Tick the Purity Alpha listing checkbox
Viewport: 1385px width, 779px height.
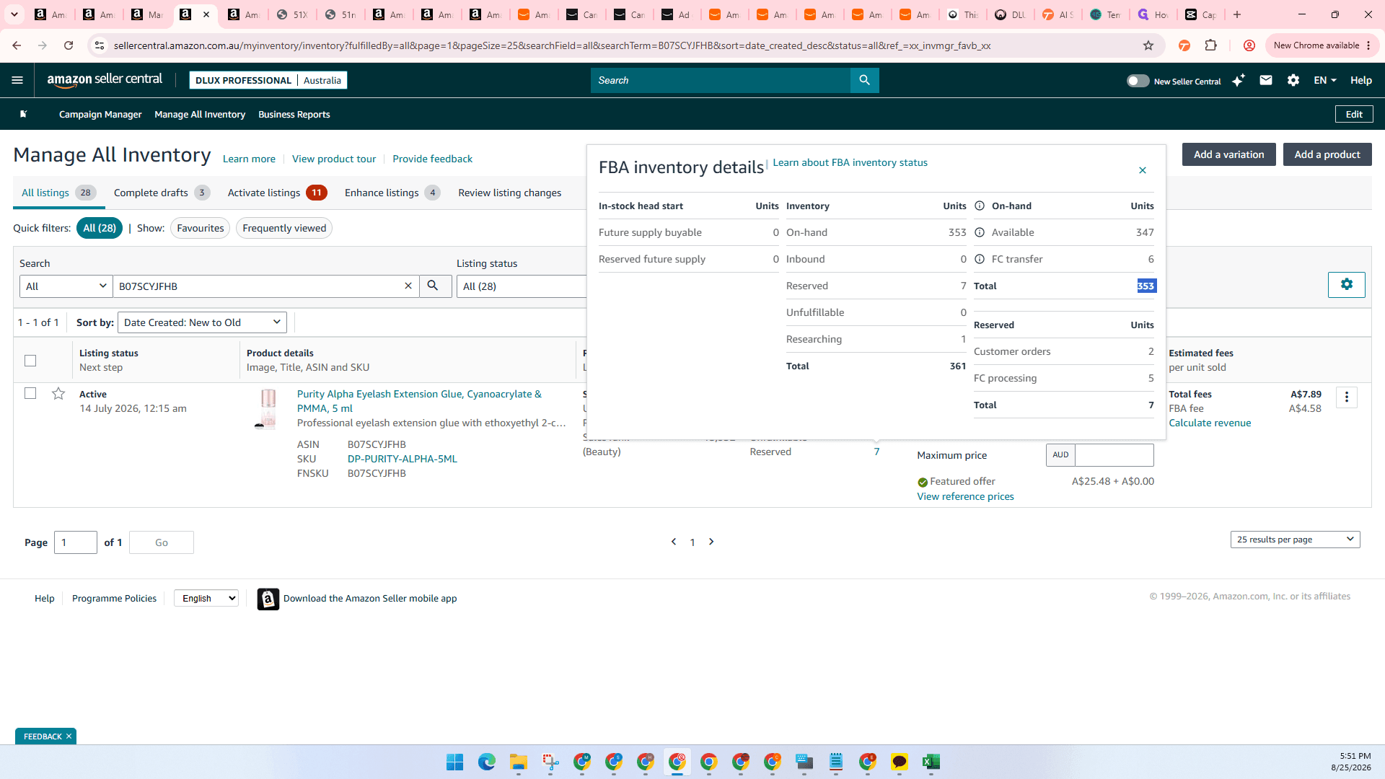click(30, 393)
